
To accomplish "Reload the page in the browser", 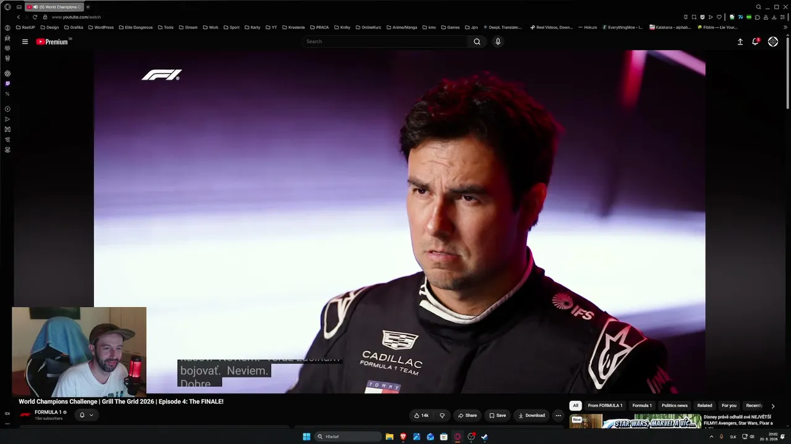I will pyautogui.click(x=35, y=17).
